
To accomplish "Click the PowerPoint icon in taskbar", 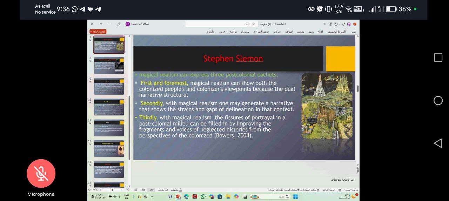I will coord(178,196).
